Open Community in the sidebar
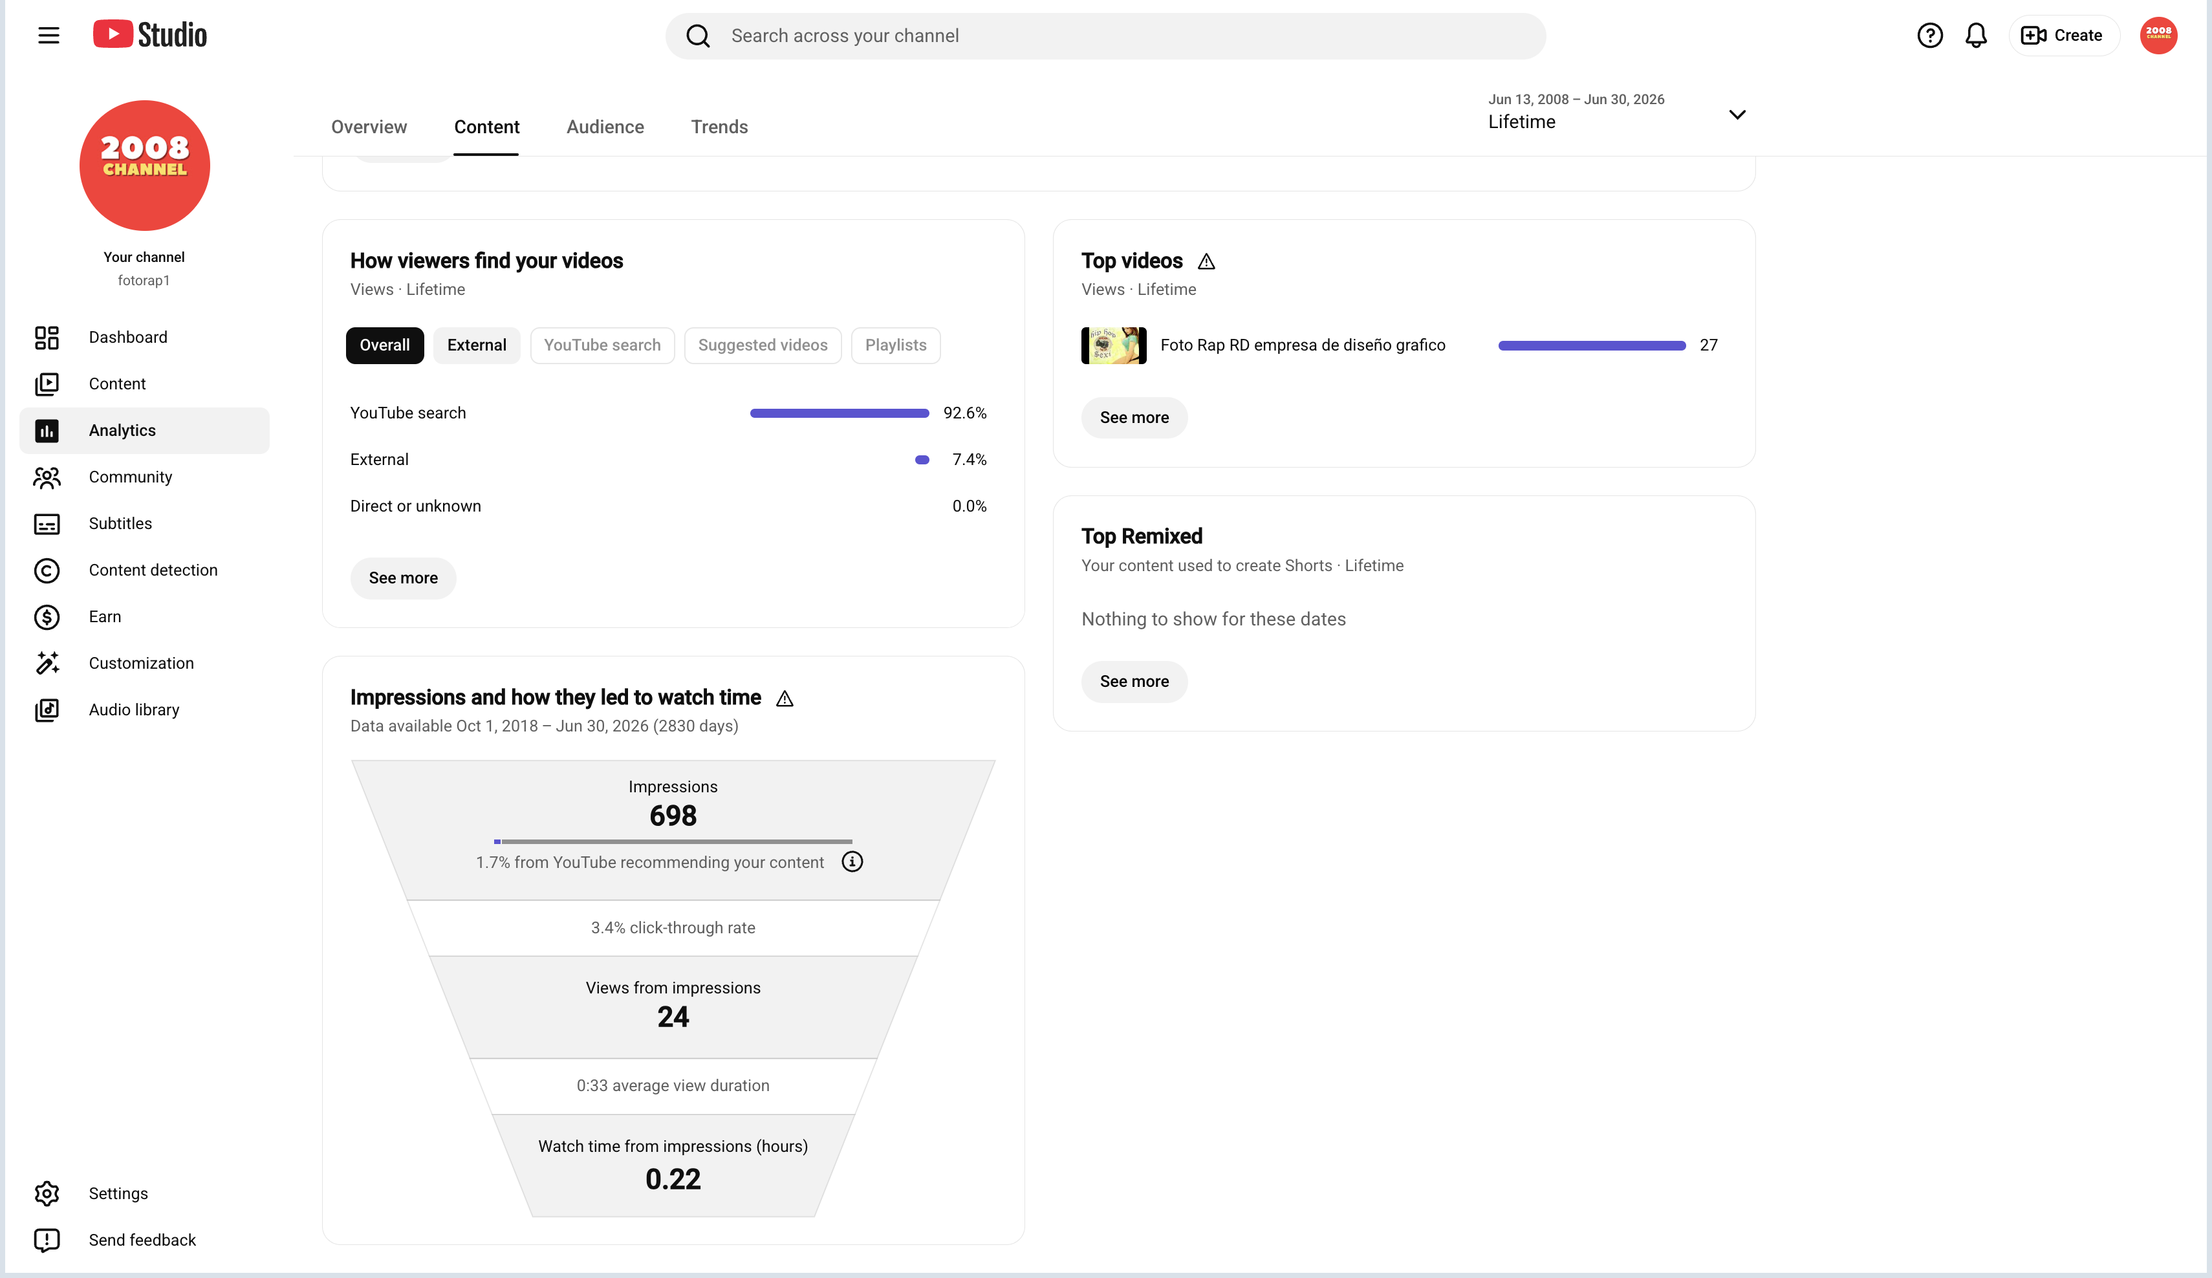This screenshot has width=2212, height=1278. coord(145,477)
